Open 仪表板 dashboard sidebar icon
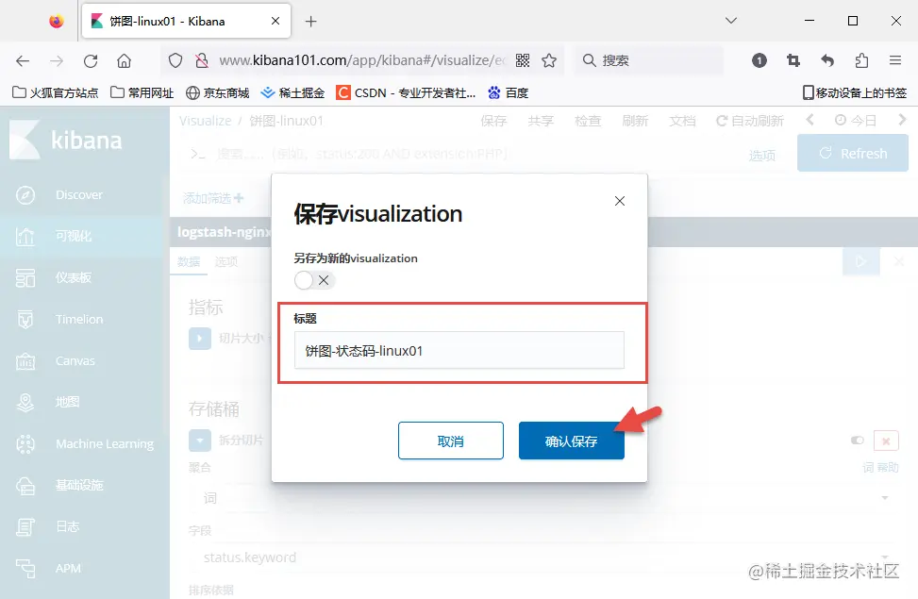Viewport: 918px width, 599px height. coord(25,277)
